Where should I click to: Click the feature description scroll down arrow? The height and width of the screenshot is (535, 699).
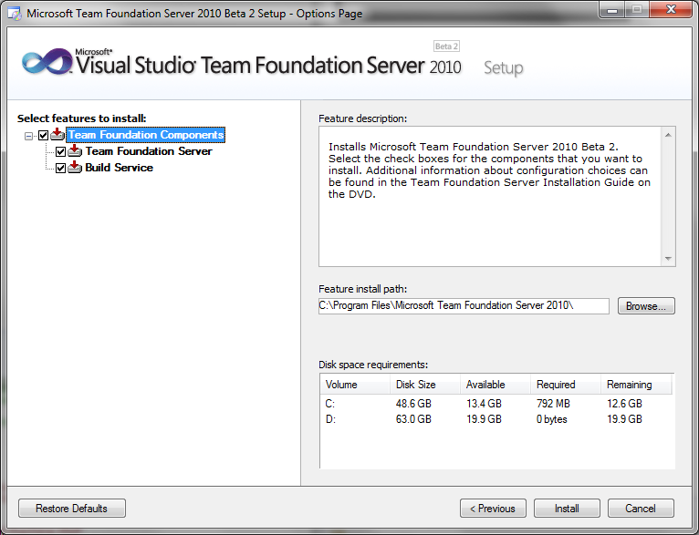(x=668, y=259)
